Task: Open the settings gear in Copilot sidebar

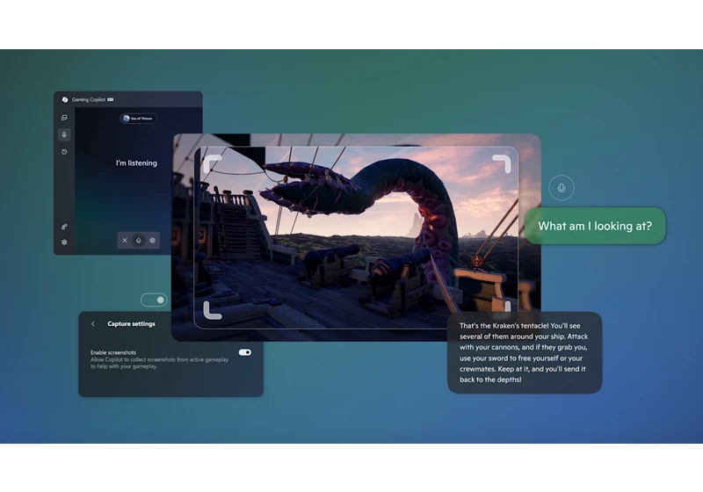Action: tap(64, 242)
